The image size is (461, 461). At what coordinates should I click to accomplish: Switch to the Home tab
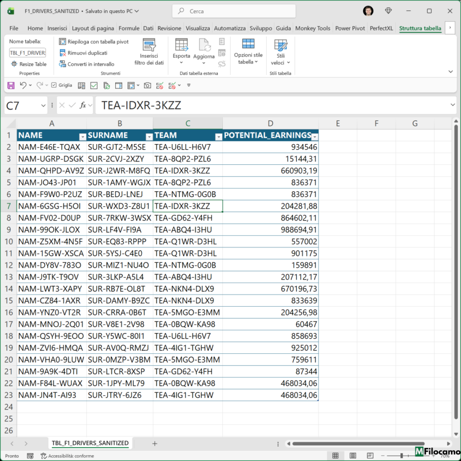coord(35,28)
